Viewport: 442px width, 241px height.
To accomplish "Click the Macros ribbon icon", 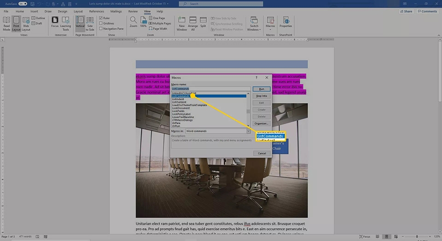I will click(270, 20).
